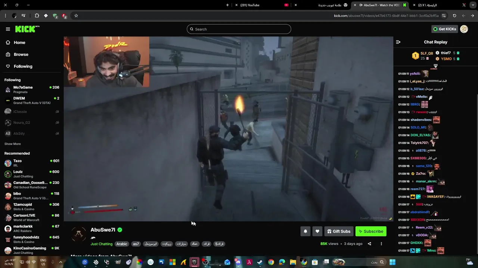This screenshot has width=478, height=268.
Task: Bookmark this page with star icon
Action: [76, 16]
